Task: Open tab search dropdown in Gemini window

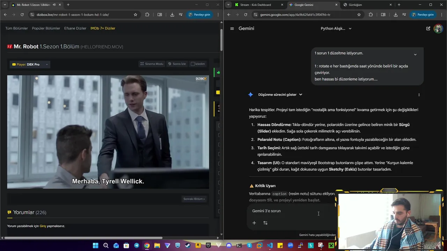Action: pyautogui.click(x=228, y=5)
